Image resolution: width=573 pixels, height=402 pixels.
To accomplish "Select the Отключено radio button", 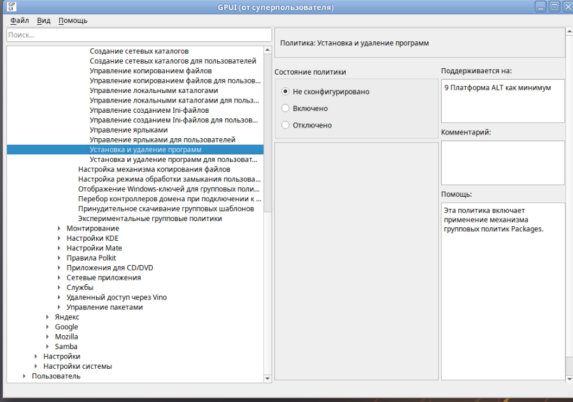I will point(285,125).
